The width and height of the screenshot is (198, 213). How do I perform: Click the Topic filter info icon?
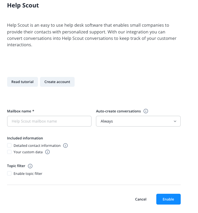(x=30, y=166)
